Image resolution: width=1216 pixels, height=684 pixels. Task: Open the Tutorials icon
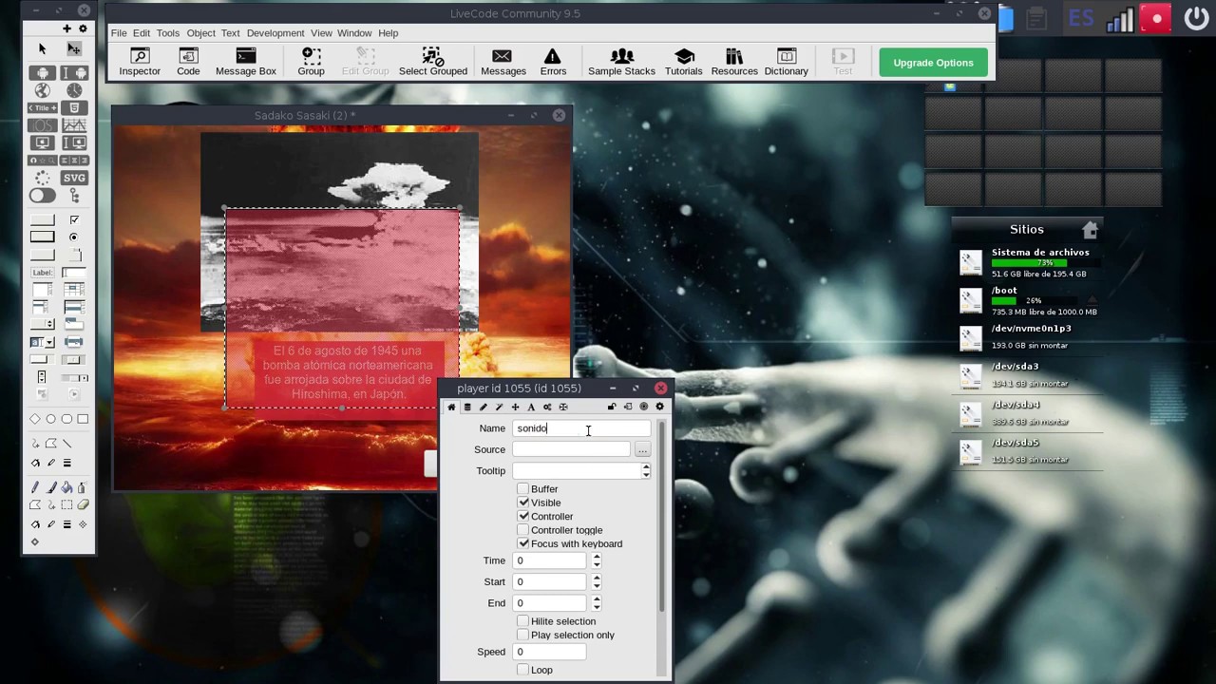tap(683, 62)
